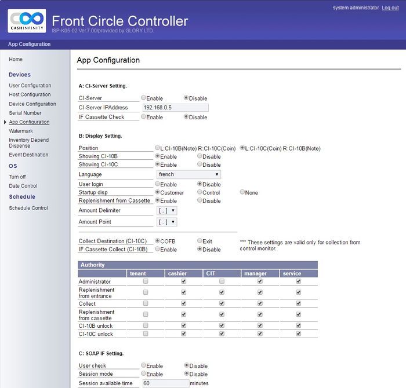Enable IF Cassette Collect (CI-10B)

(157, 249)
